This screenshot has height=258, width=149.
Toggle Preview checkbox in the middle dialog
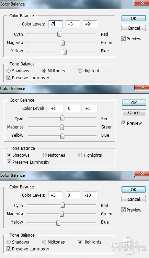pyautogui.click(x=124, y=123)
